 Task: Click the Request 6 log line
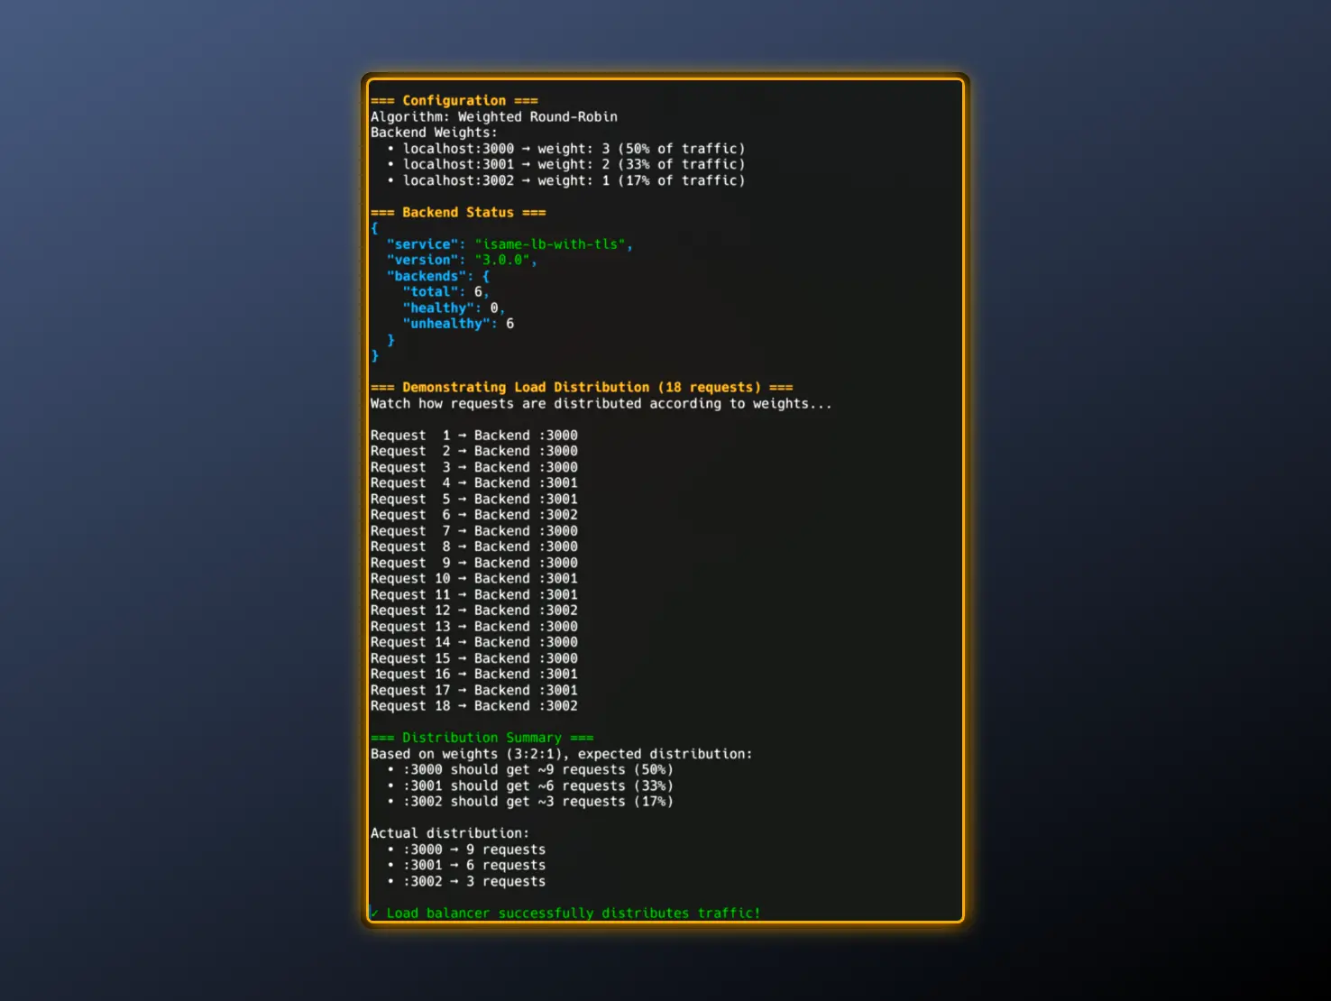(x=473, y=515)
